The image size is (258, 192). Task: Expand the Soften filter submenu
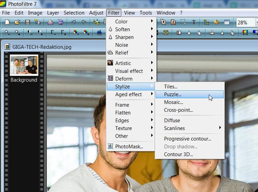[x=131, y=29]
